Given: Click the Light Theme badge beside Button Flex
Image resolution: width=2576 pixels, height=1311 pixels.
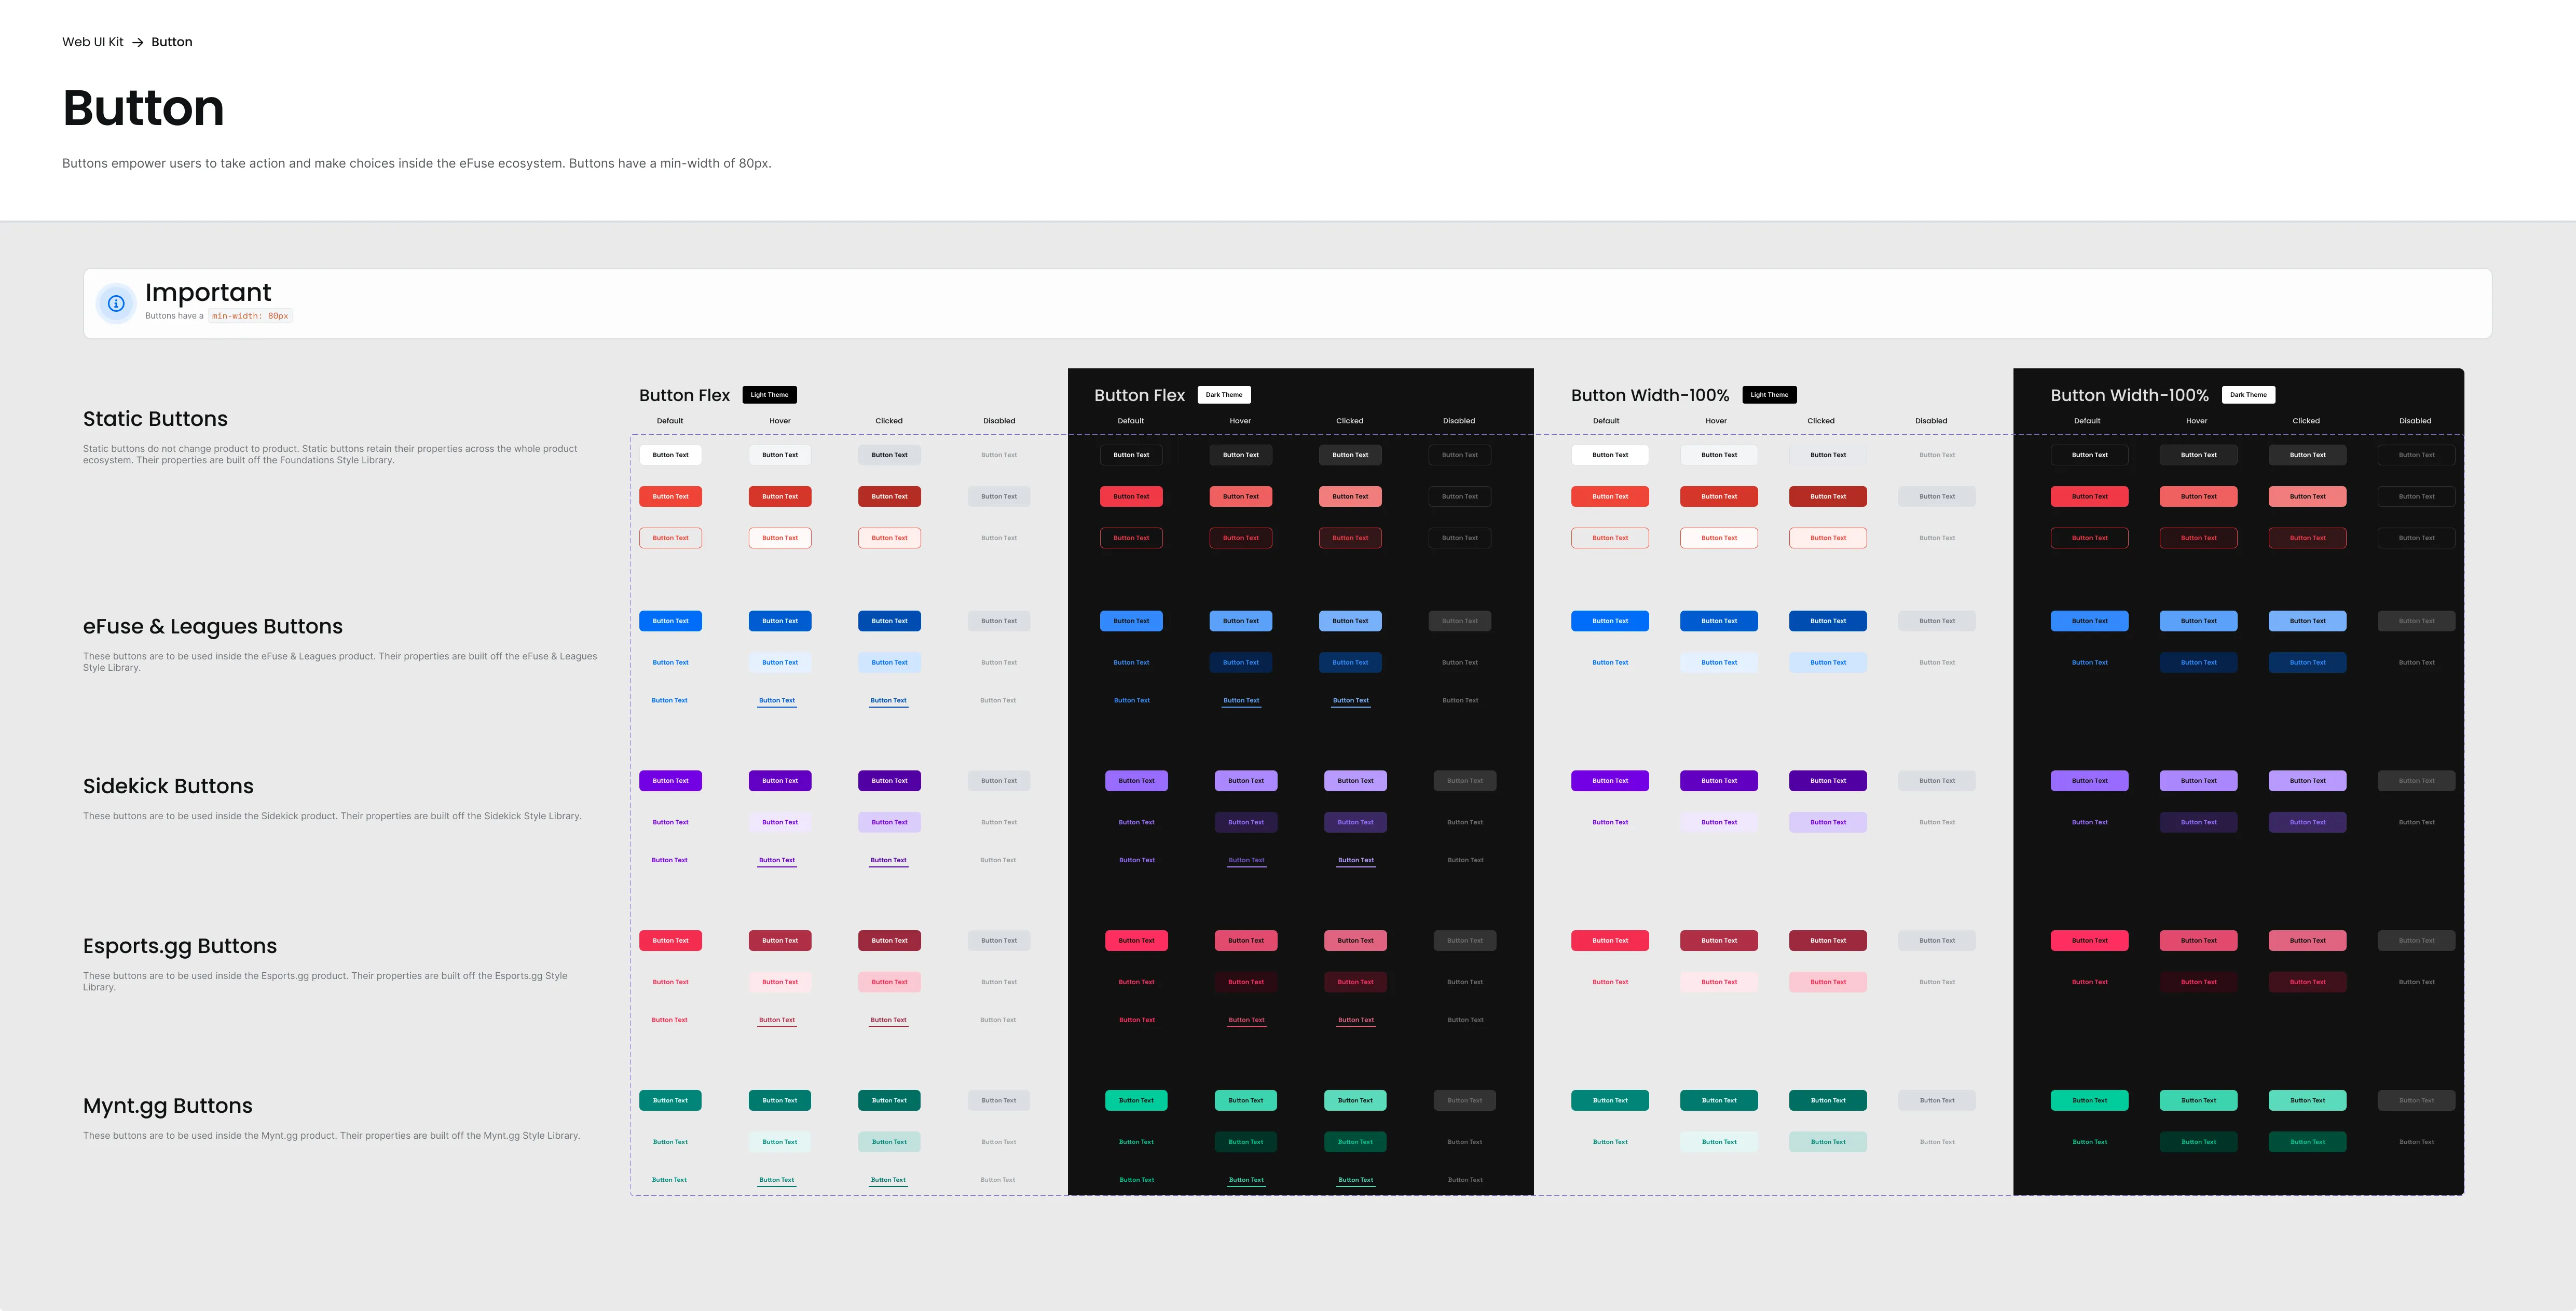Looking at the screenshot, I should click(x=770, y=394).
